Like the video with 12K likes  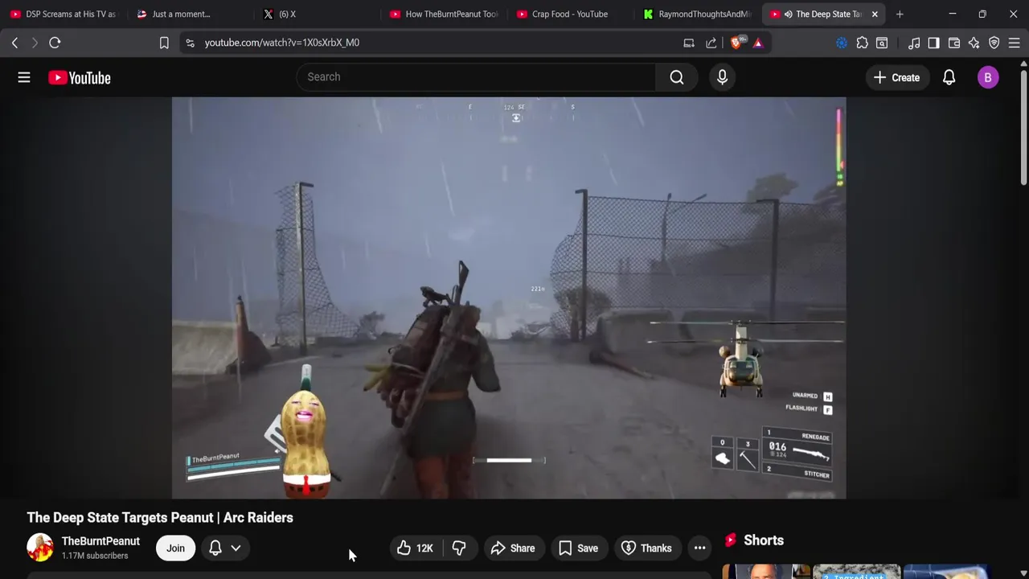[415, 548]
